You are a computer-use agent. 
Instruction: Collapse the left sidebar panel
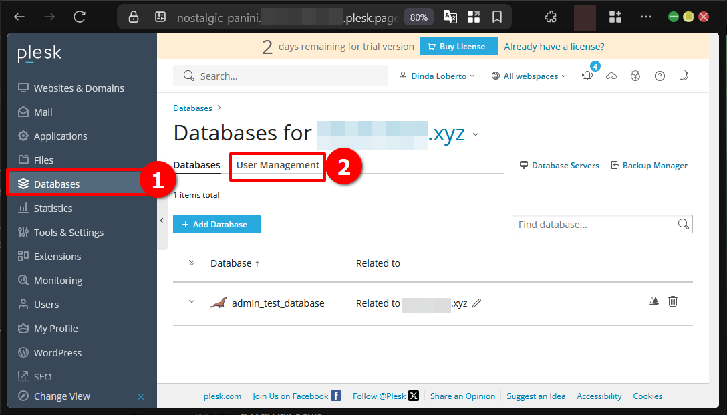pyautogui.click(x=162, y=221)
